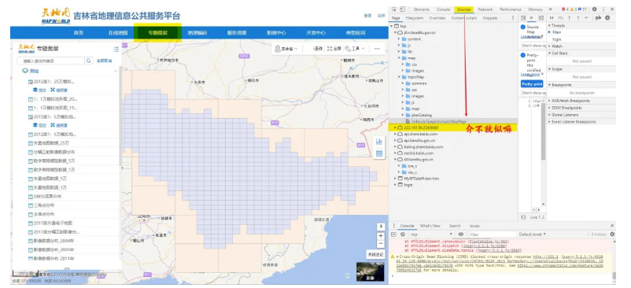Click the DevTools inspect element cursor icon
Screen dimensions: 631x288
point(394,9)
